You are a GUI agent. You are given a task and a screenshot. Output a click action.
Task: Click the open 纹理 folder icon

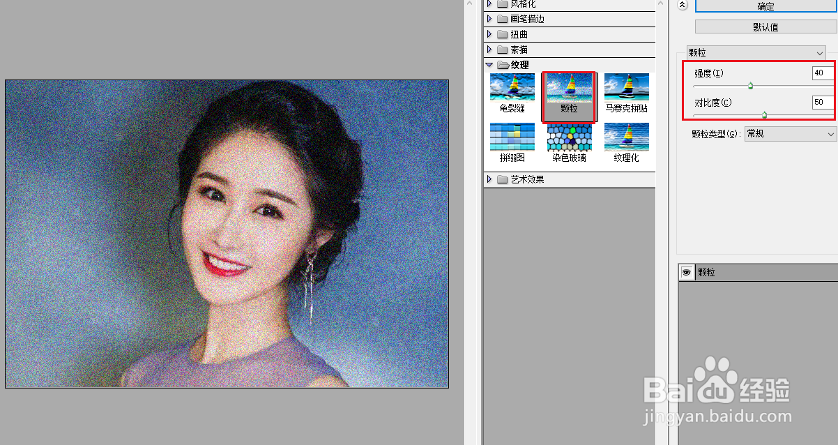pyautogui.click(x=502, y=65)
